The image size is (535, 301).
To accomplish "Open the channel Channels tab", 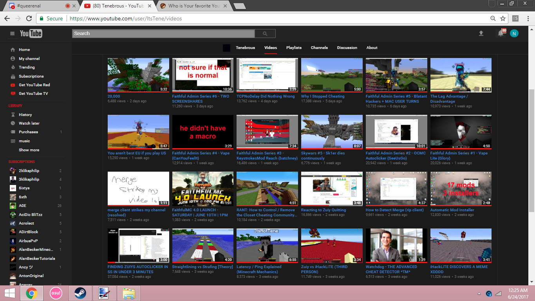I will point(319,48).
